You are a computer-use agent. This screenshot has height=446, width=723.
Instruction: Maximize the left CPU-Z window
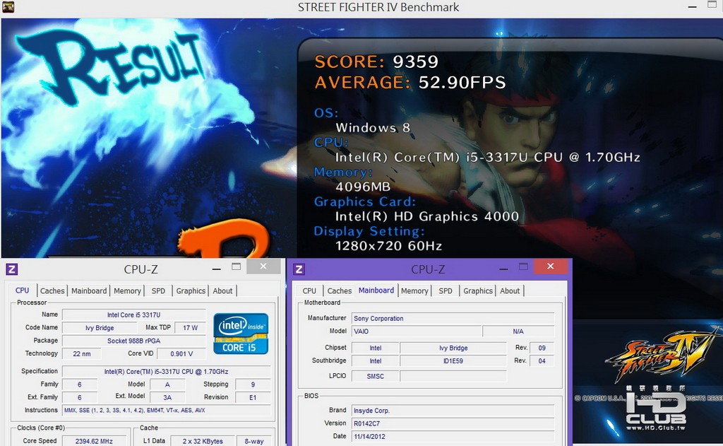(236, 266)
